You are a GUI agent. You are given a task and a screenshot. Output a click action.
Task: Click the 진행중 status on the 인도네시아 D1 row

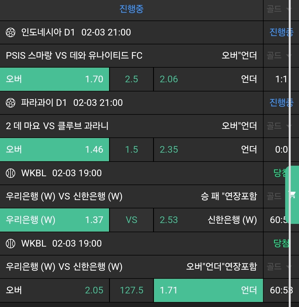pyautogui.click(x=281, y=32)
